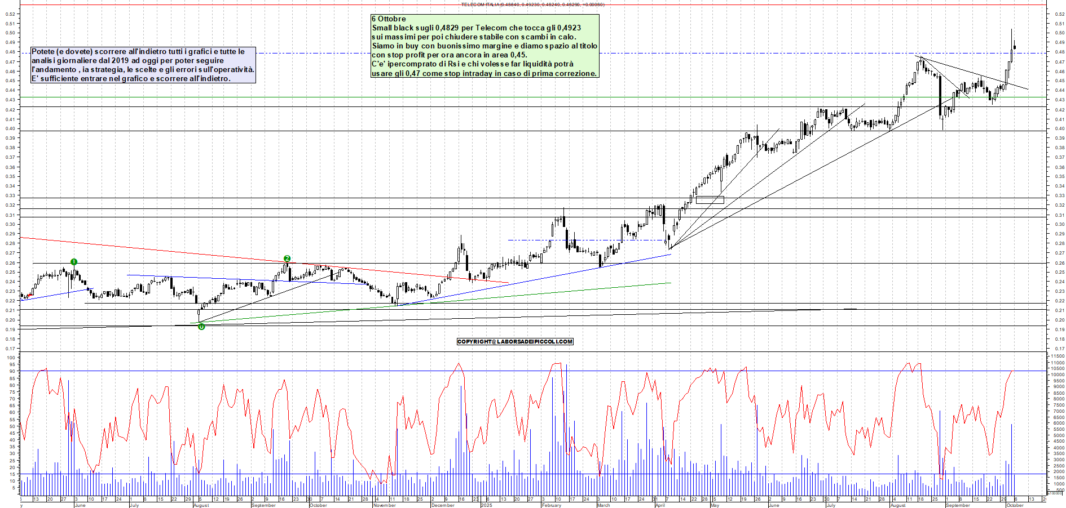This screenshot has width=1066, height=508.
Task: Click the tall black candle in late August
Action: (x=940, y=95)
